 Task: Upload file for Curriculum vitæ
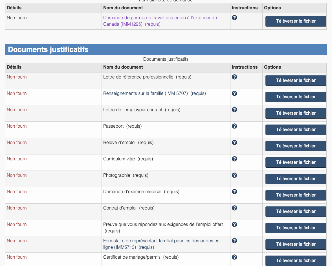(x=296, y=162)
